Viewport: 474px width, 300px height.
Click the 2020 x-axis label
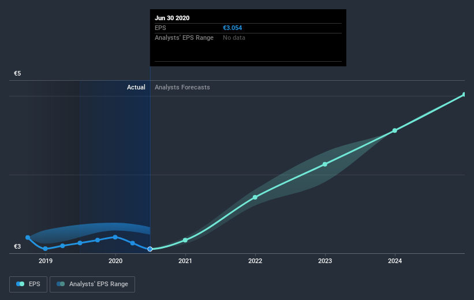pos(115,261)
